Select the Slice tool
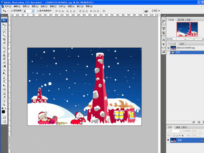Screen dimensions: 204x153 [x=4, y=43]
